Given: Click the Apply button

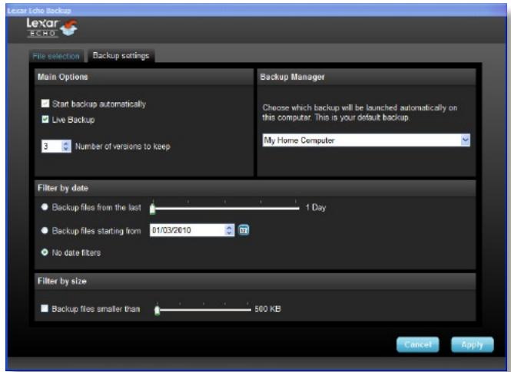Looking at the screenshot, I should click(473, 344).
